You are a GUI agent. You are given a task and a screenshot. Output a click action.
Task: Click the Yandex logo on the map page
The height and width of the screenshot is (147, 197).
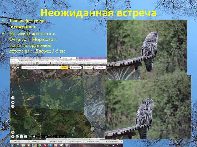pos(16,68)
